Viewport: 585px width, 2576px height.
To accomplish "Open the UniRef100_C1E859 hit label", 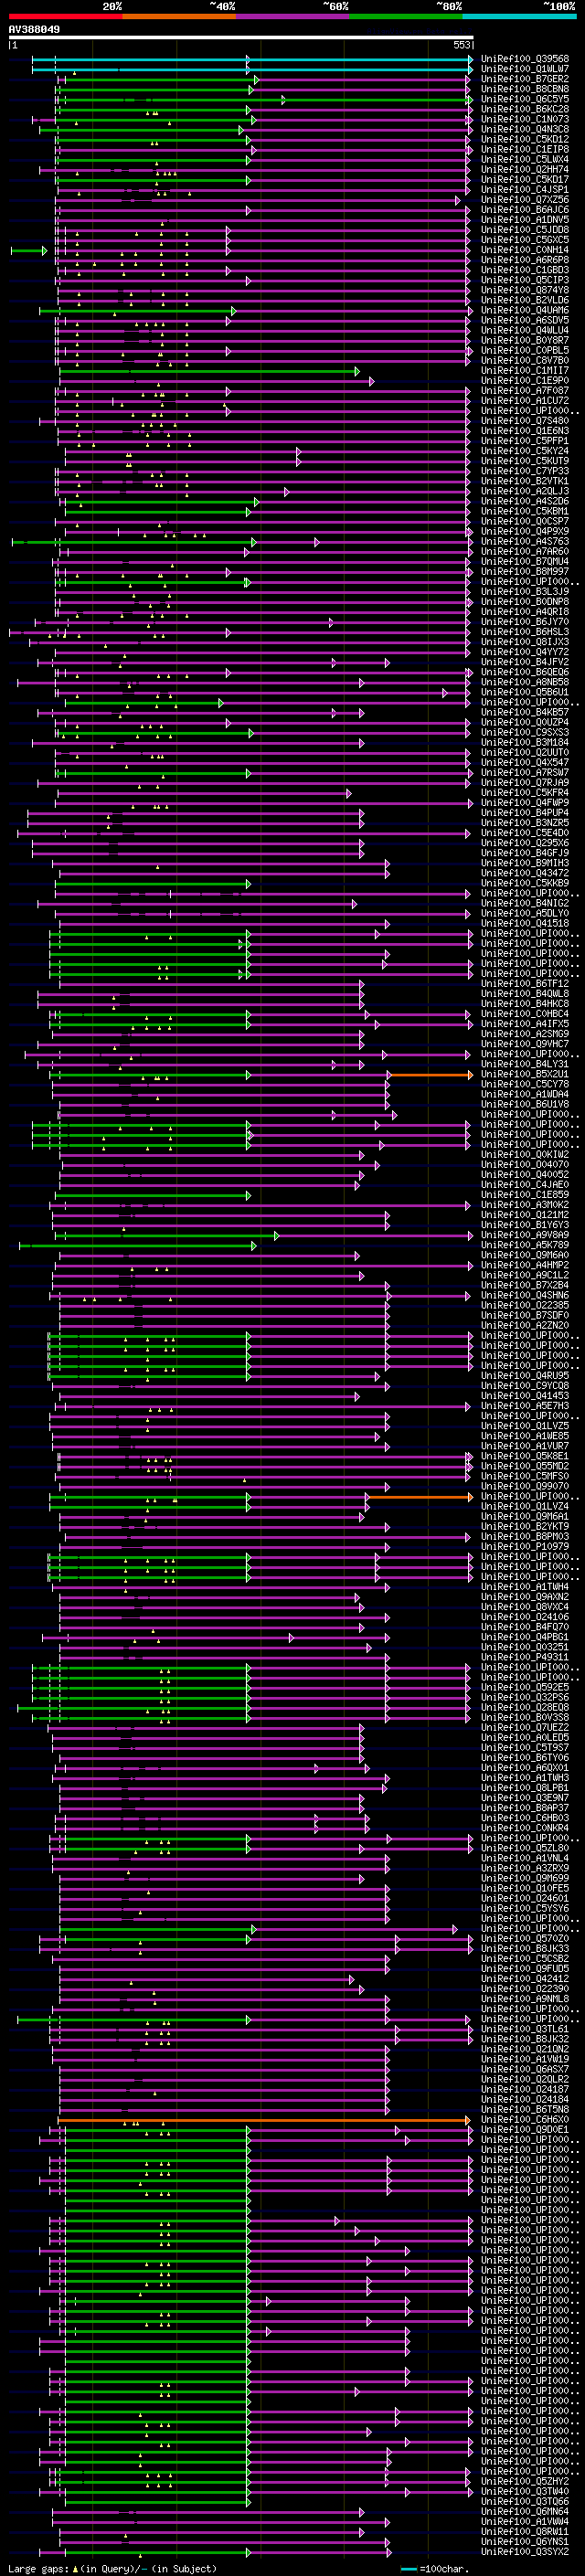I will 524,1195.
